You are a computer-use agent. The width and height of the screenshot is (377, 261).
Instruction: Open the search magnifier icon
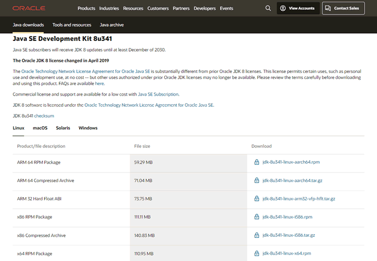[x=268, y=8]
